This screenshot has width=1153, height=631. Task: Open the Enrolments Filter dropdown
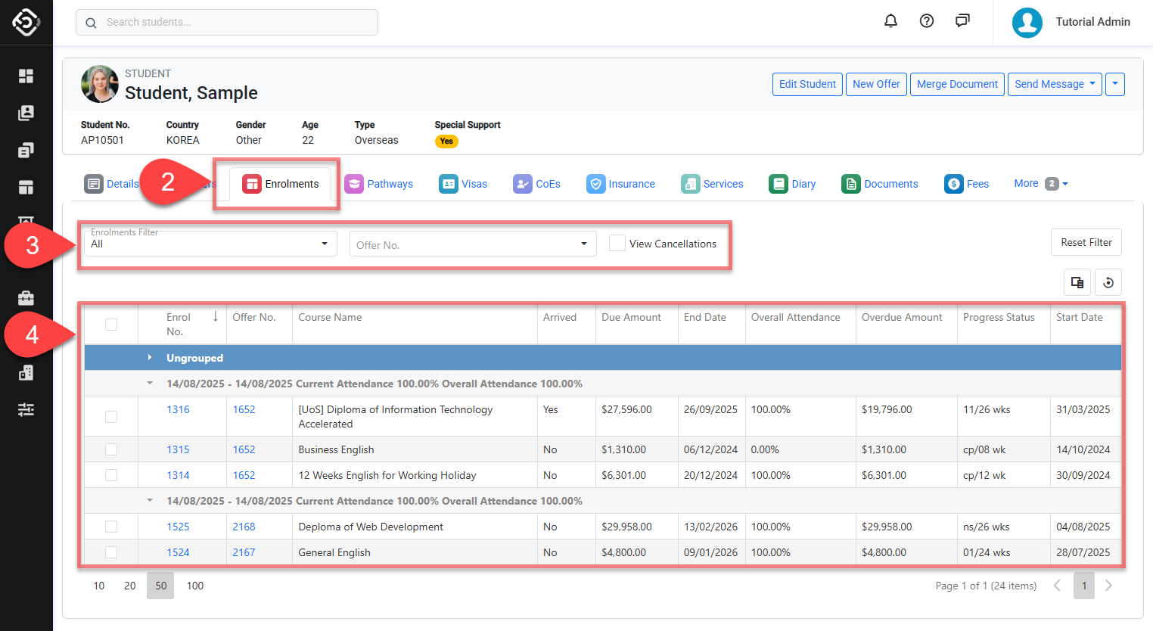210,244
